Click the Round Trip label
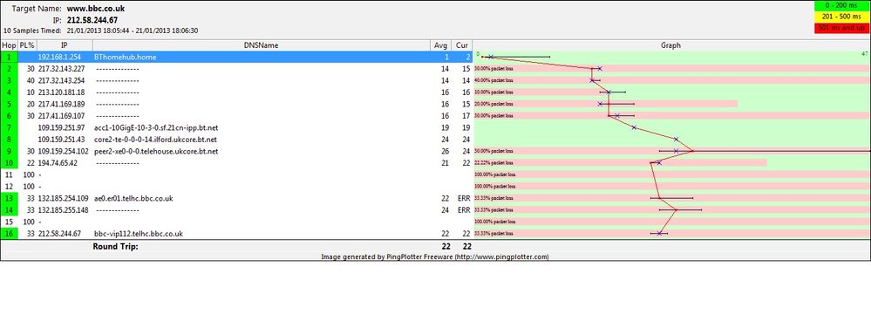The width and height of the screenshot is (871, 335). [116, 246]
